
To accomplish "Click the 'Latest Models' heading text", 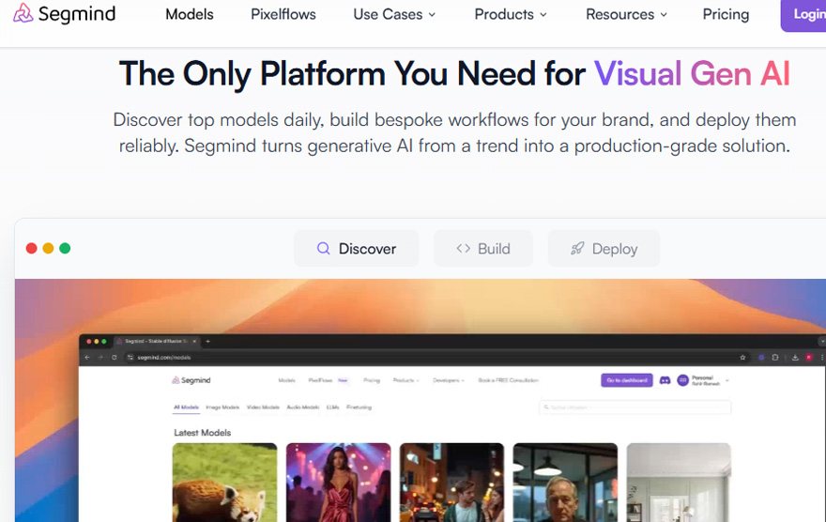I will pyautogui.click(x=203, y=433).
